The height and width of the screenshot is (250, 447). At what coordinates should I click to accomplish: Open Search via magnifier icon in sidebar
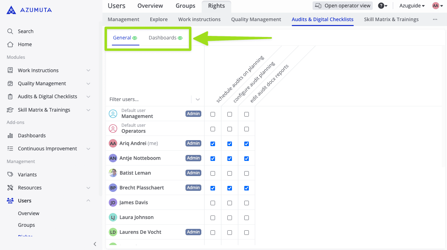click(10, 31)
